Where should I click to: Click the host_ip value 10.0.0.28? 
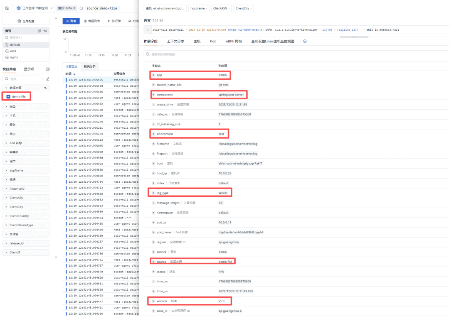click(225, 173)
